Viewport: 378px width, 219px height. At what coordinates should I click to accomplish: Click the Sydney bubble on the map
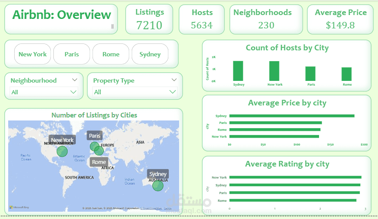pos(158,186)
